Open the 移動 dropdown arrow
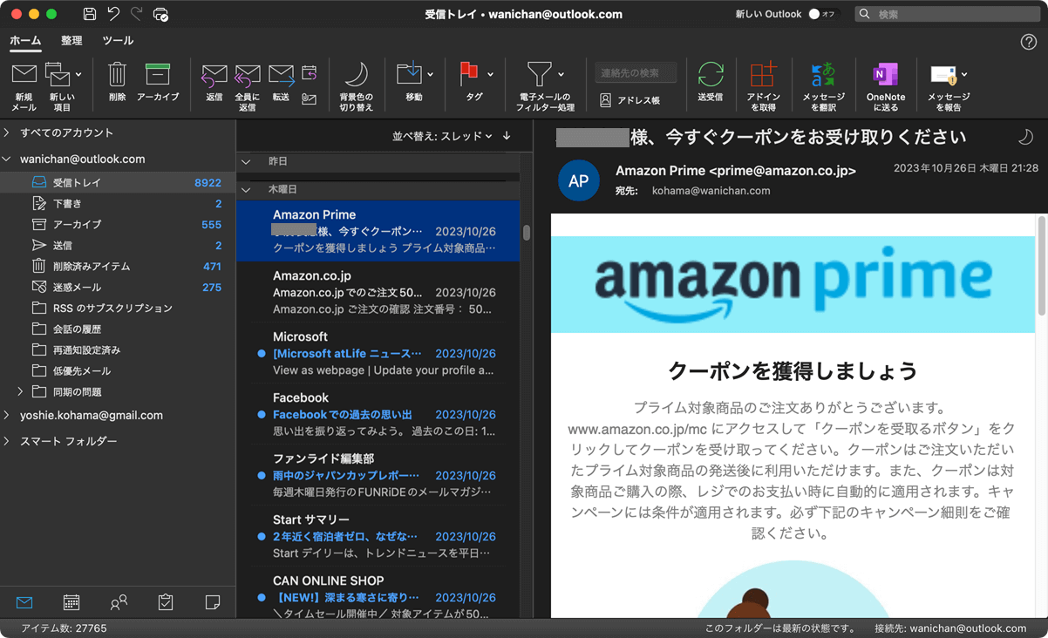Screen dimensions: 1048x638 pos(431,75)
